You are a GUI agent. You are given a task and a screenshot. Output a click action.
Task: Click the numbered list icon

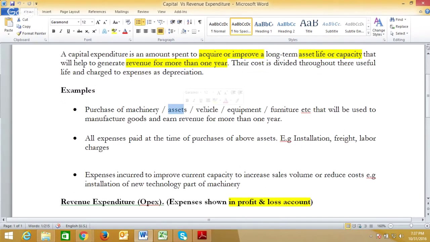coord(149,22)
